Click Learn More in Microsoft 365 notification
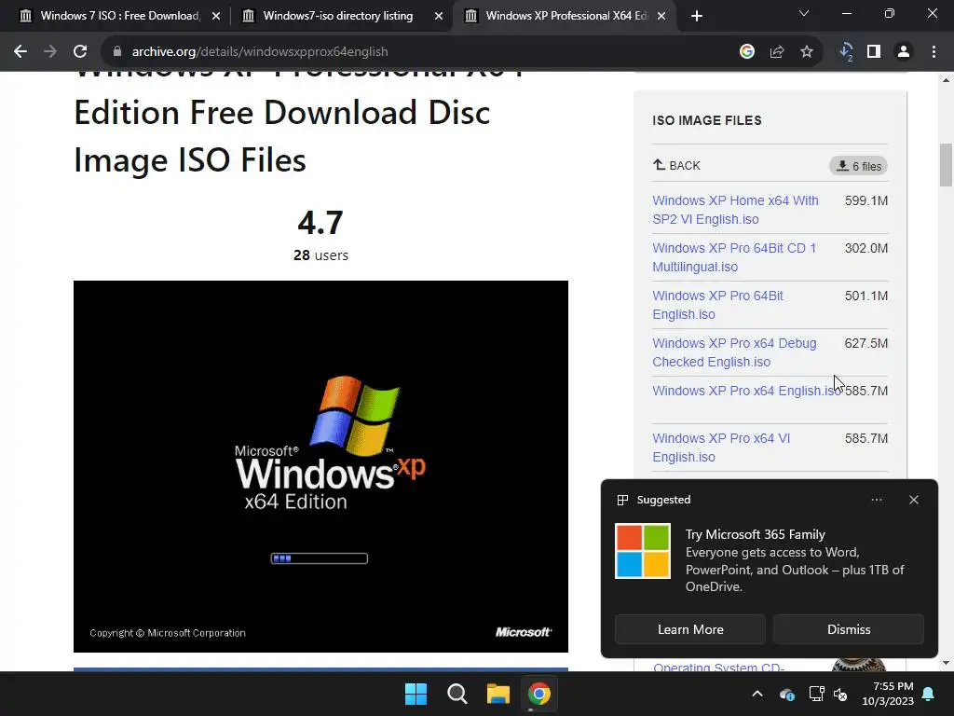Screen dimensions: 954x716 (x=690, y=629)
